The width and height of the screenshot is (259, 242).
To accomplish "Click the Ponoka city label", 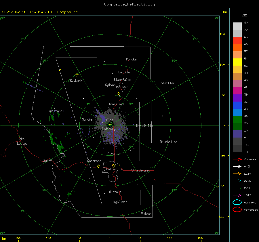I will pyautogui.click(x=131, y=59).
